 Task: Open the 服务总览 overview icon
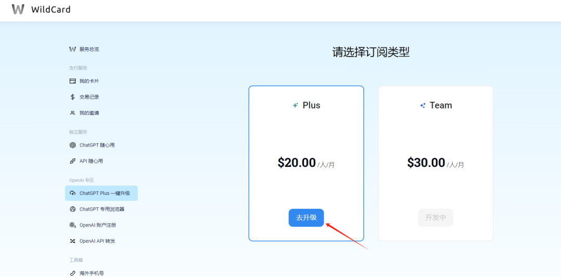73,49
